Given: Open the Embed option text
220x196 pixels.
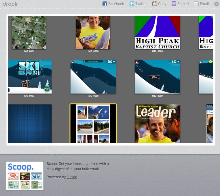Looking at the screenshot, I should pyautogui.click(x=183, y=4).
